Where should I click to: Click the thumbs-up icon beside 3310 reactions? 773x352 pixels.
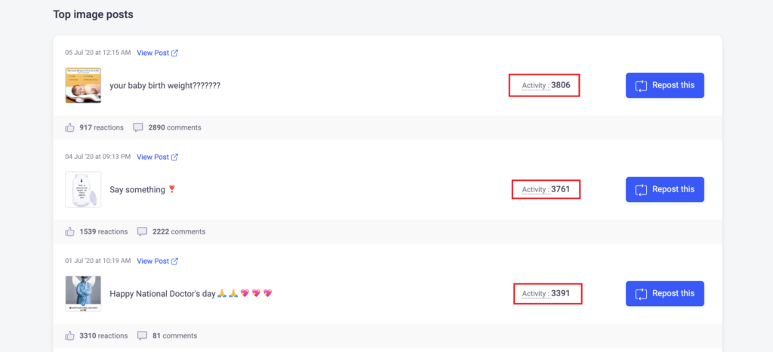69,335
